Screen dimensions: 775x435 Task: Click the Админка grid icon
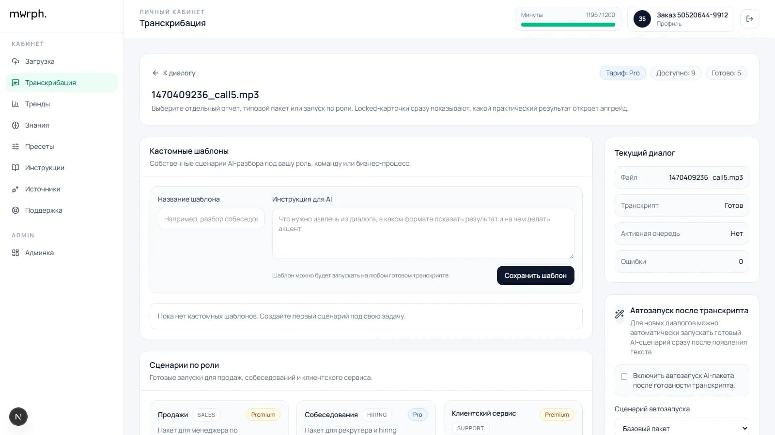click(x=15, y=253)
